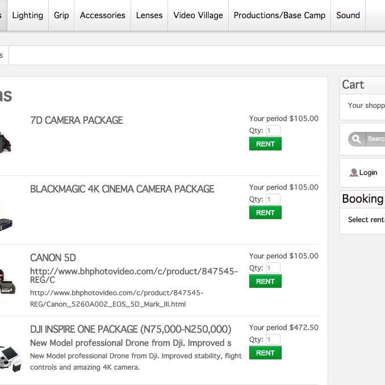385x385 pixels.
Task: Open the 7D Camera Package thumbnail
Action: [x=5, y=142]
